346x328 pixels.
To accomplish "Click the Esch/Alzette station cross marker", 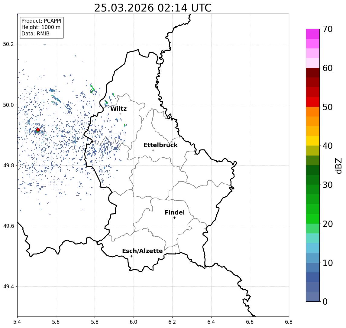I will click(x=131, y=256).
